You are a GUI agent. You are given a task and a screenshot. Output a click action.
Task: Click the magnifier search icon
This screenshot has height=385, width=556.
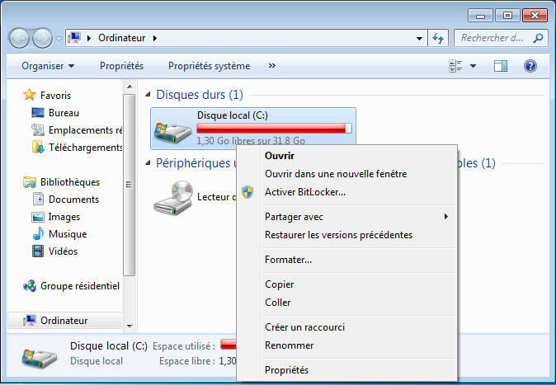(538, 38)
